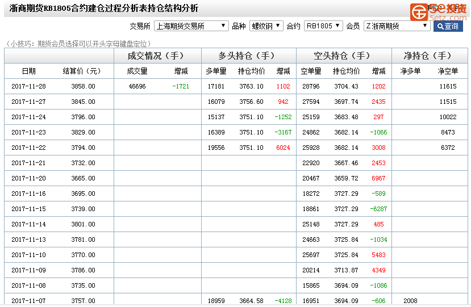The image size is (471, 307).
Task: Click settlement price 3665.00
Action: (x=83, y=178)
